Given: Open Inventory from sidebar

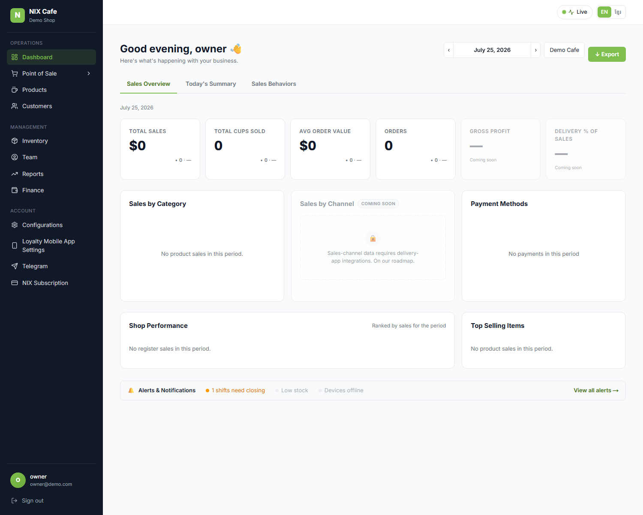Looking at the screenshot, I should point(51,141).
